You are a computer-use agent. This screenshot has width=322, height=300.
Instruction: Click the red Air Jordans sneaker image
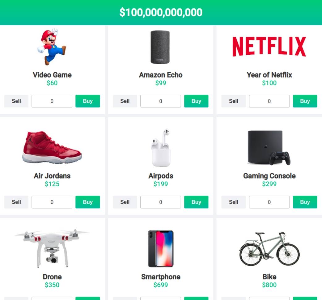[x=52, y=147]
